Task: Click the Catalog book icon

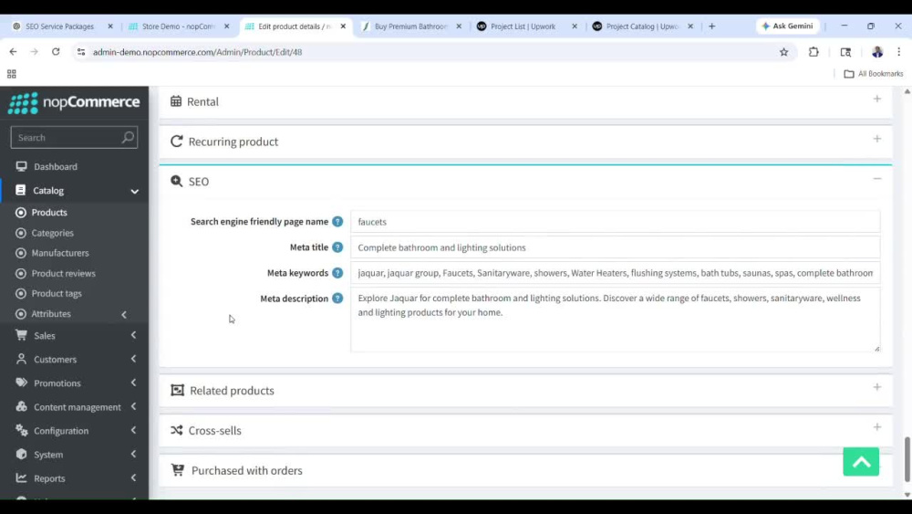Action: tap(20, 190)
